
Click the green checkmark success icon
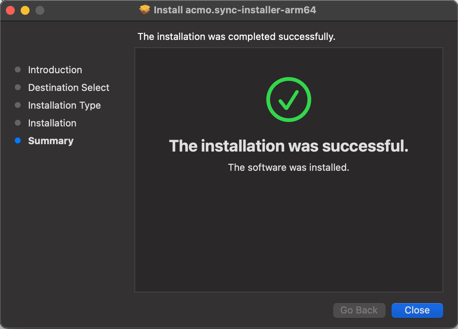click(x=288, y=99)
